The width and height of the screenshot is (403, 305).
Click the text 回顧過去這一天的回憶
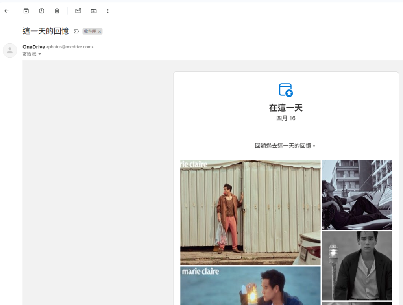(x=285, y=146)
